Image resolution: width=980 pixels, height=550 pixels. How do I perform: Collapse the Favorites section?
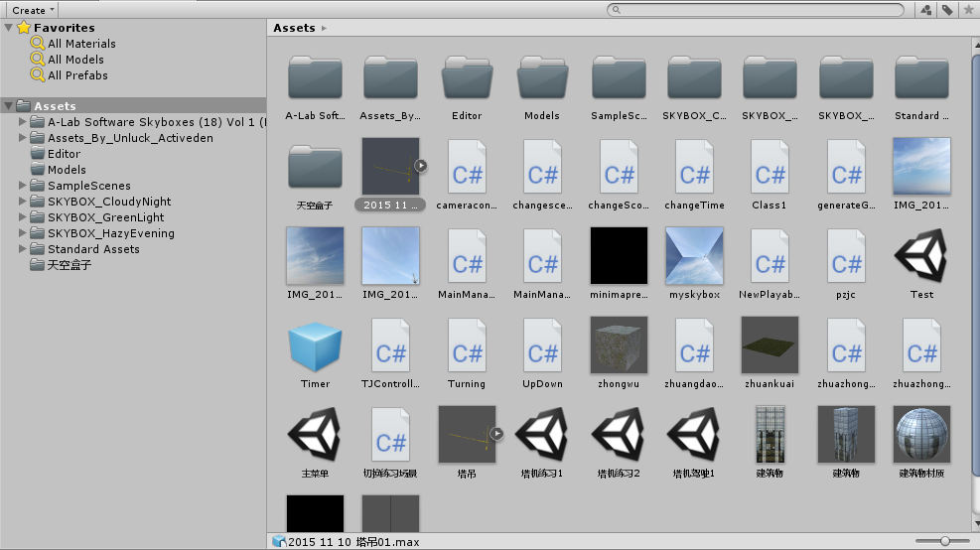click(x=9, y=28)
